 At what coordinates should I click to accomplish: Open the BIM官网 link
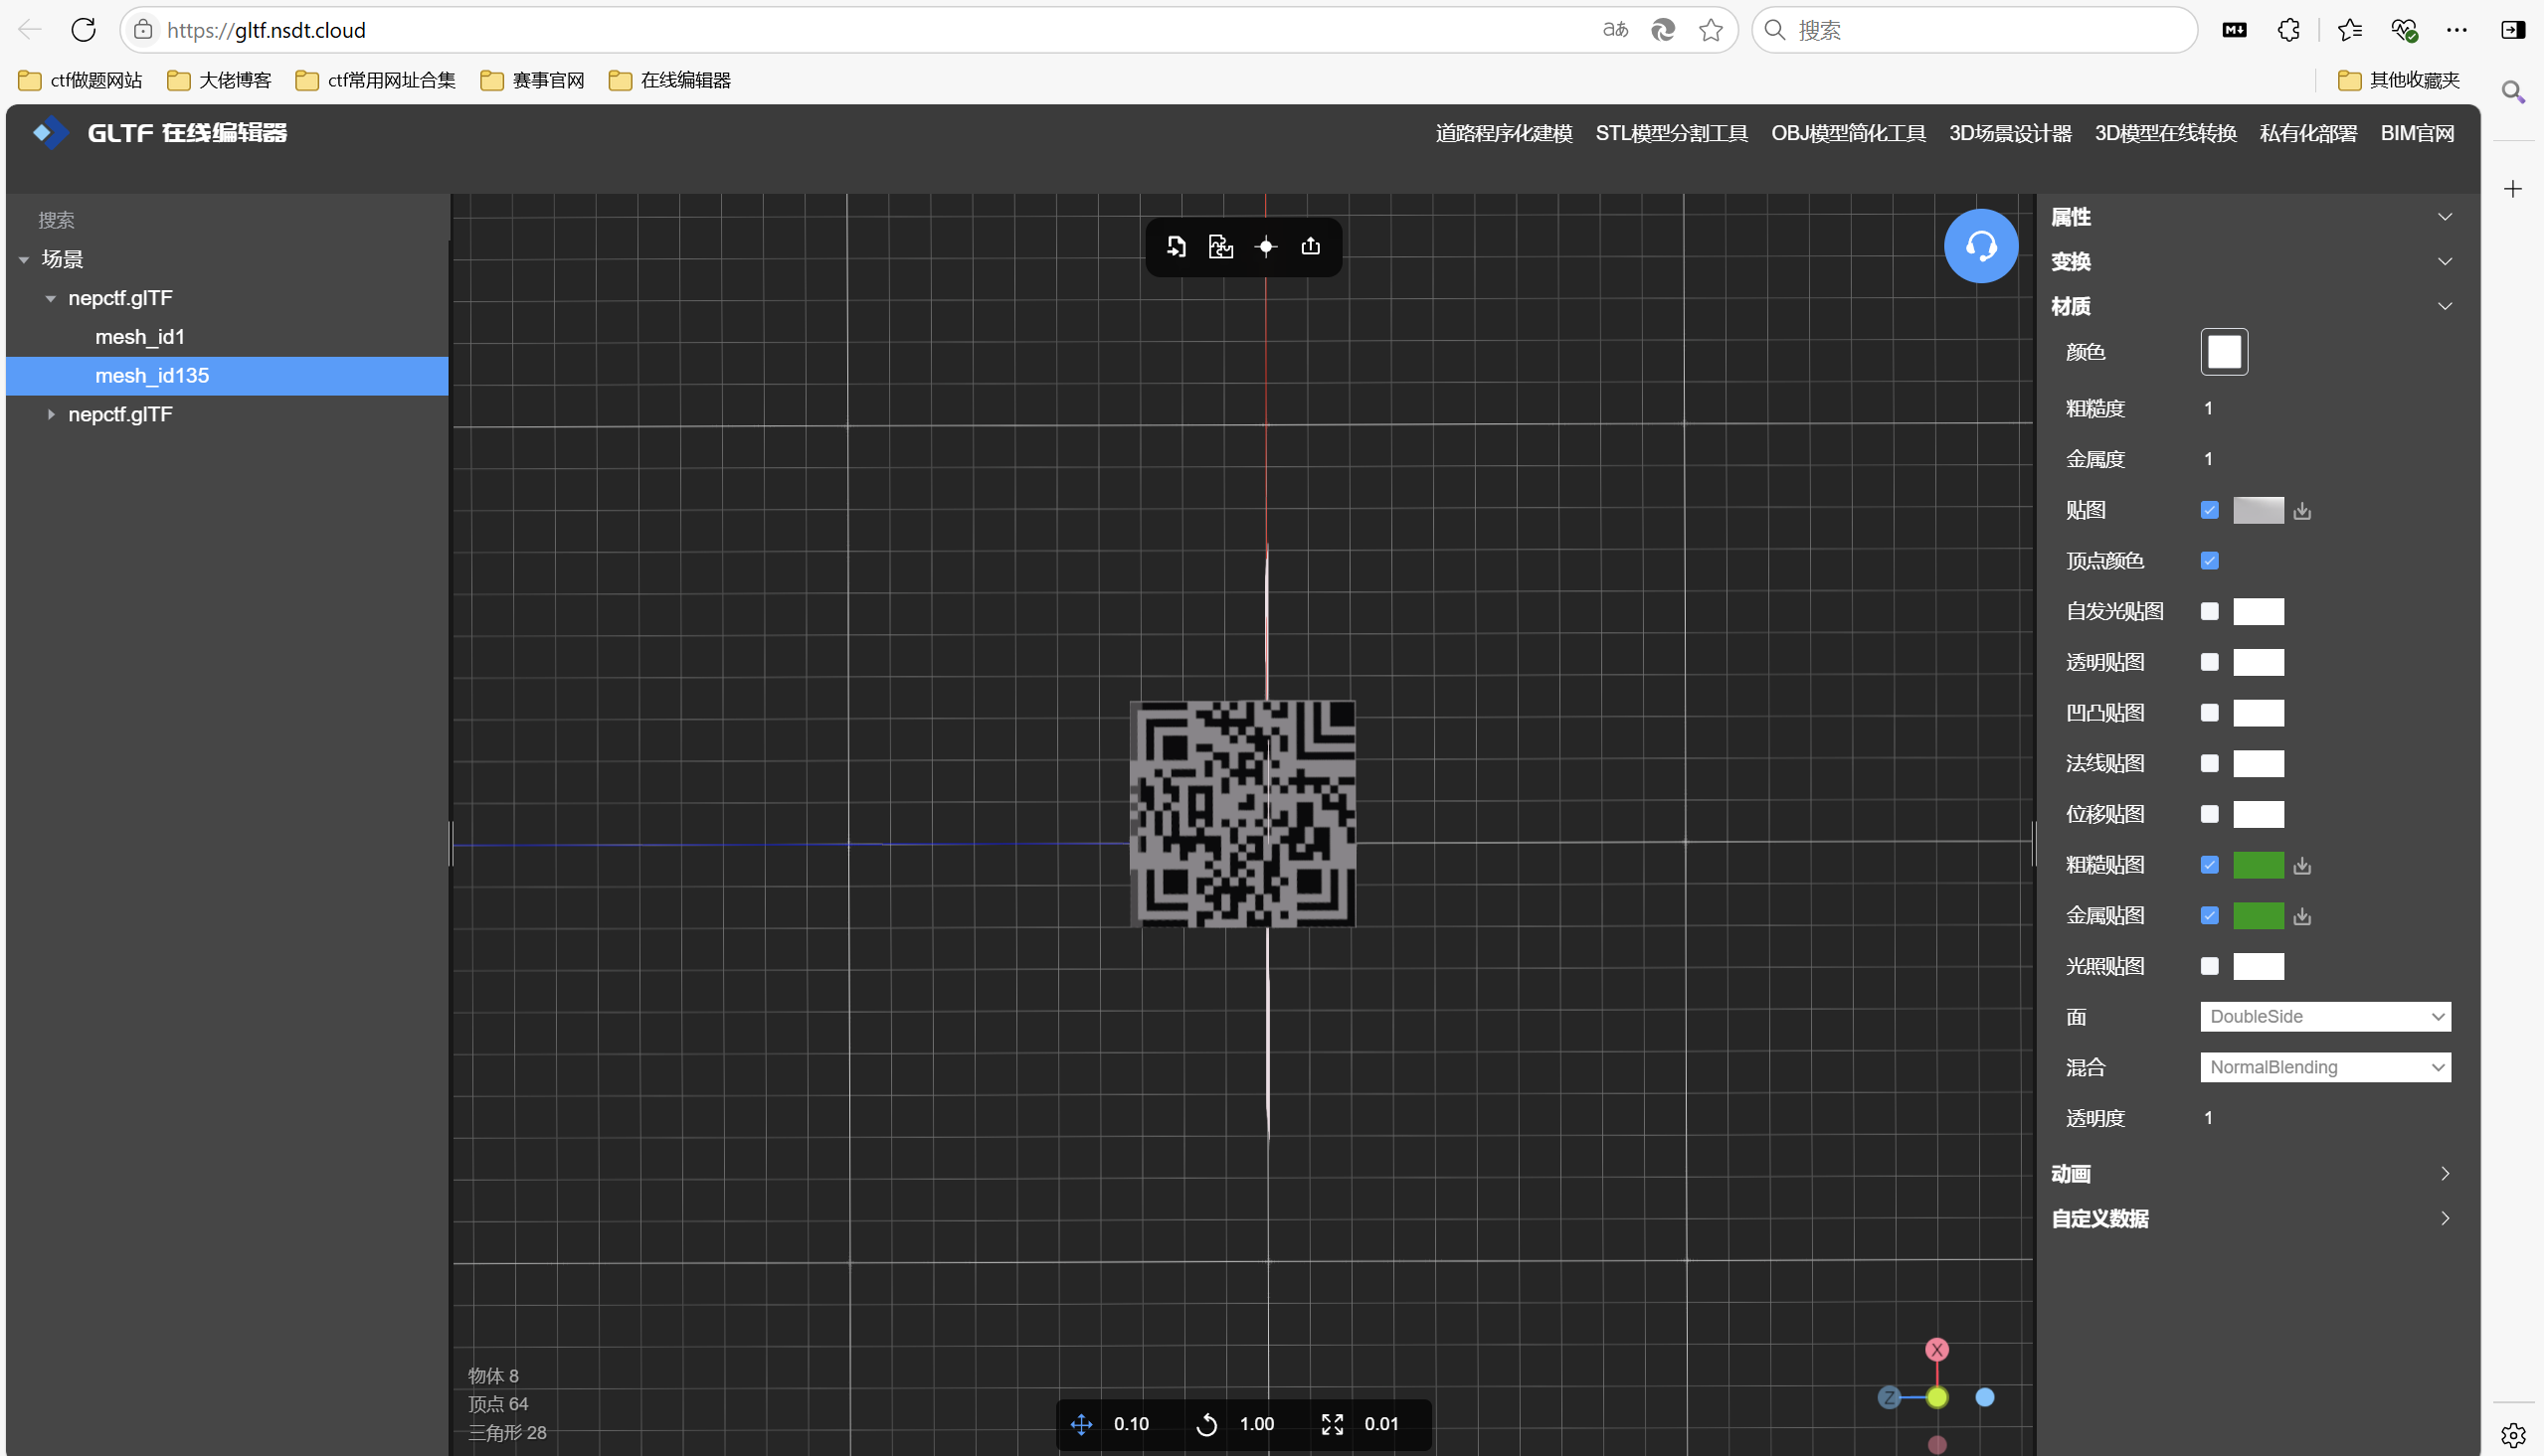2417,133
